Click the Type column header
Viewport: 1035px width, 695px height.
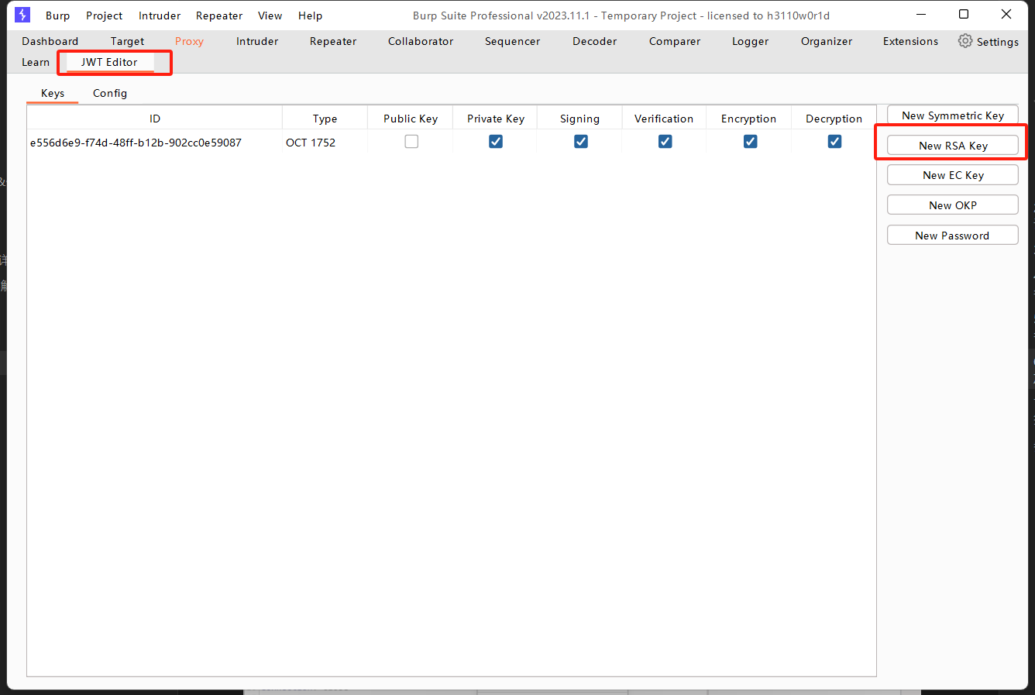pyautogui.click(x=325, y=119)
